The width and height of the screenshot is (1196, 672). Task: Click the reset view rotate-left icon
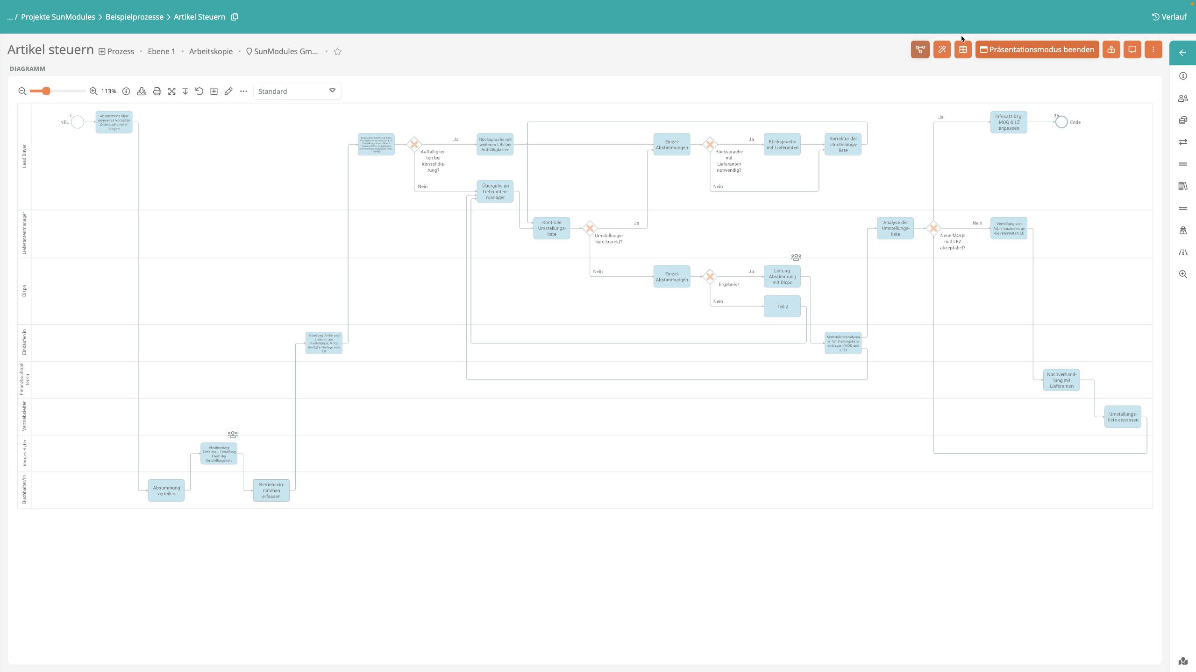199,91
